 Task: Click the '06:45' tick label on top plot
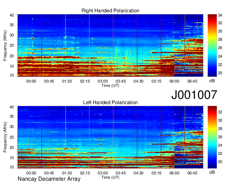[192, 81]
